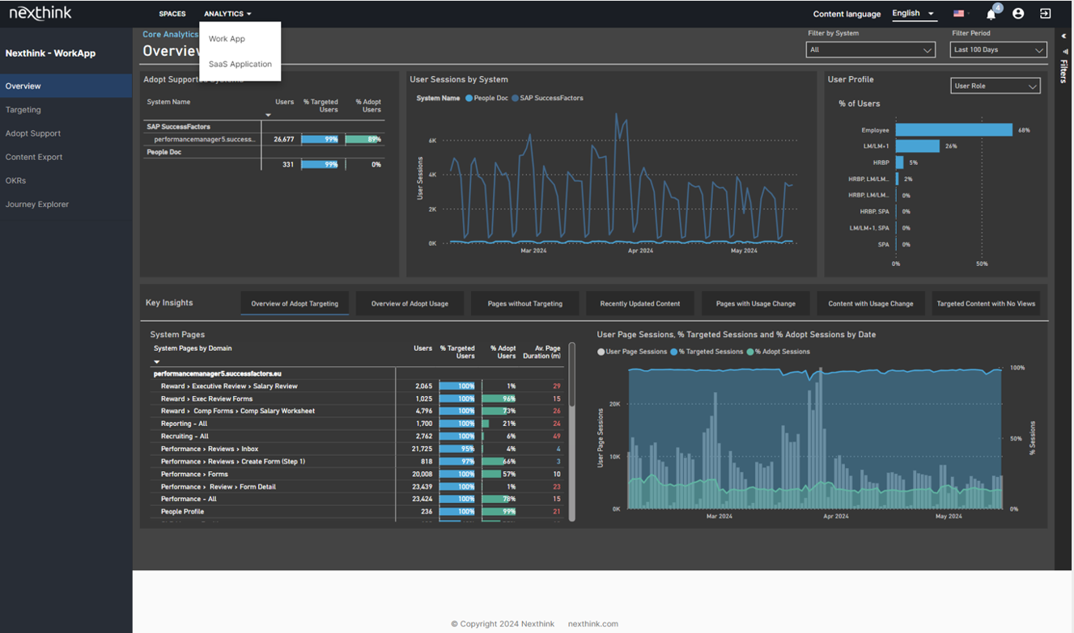Go to Journey Explorer in sidebar

point(37,205)
